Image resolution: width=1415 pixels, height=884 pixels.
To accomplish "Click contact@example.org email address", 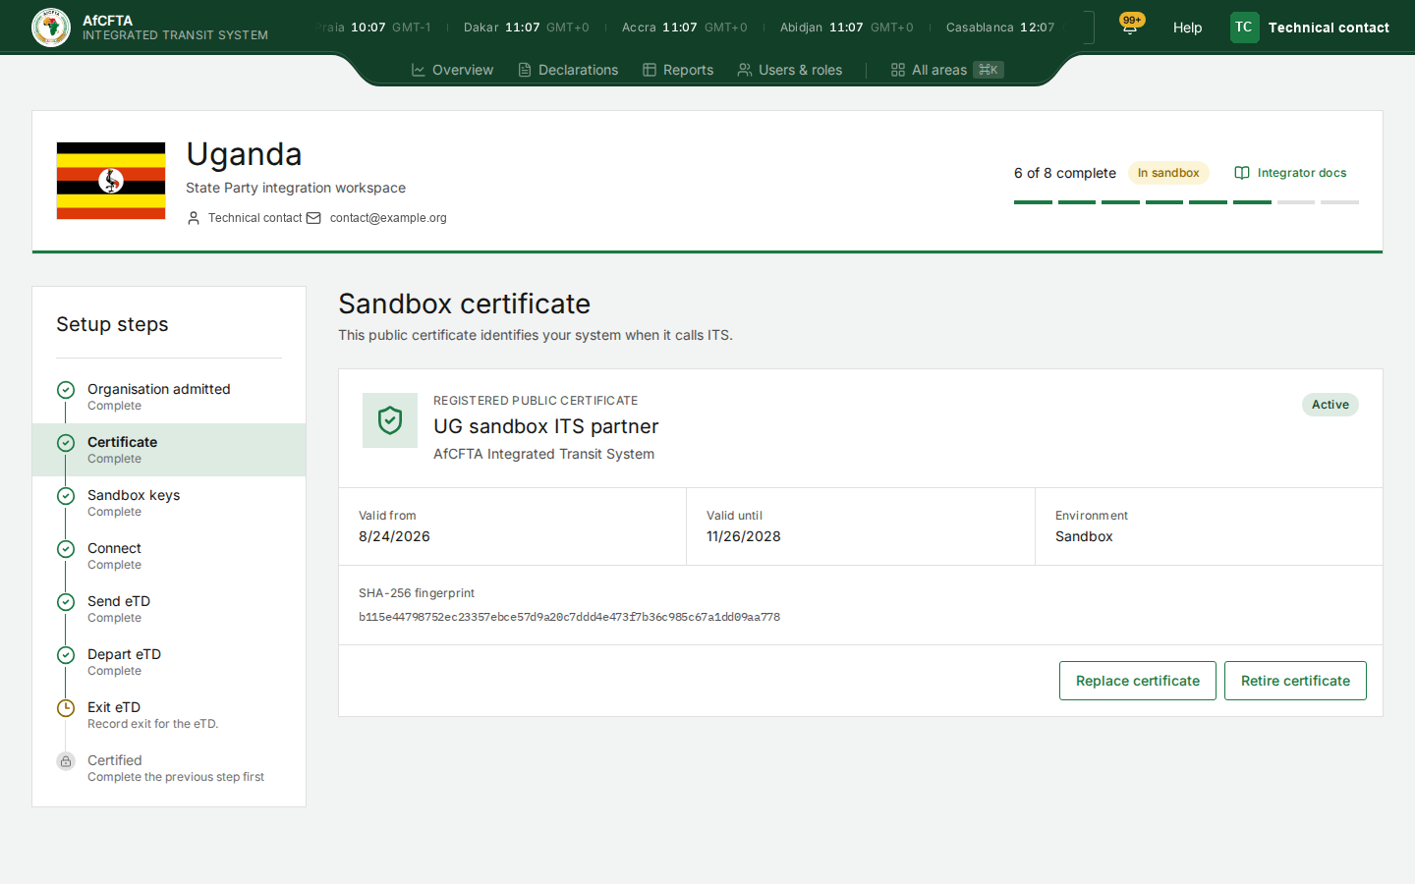I will 388,218.
